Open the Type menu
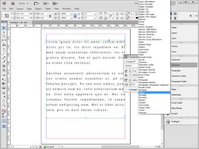This screenshot has height=149, width=199. point(29,9)
